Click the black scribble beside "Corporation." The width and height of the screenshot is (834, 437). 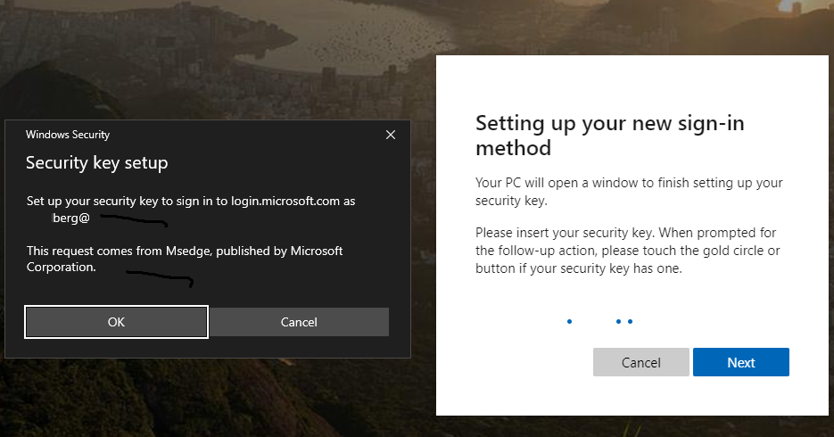(159, 278)
